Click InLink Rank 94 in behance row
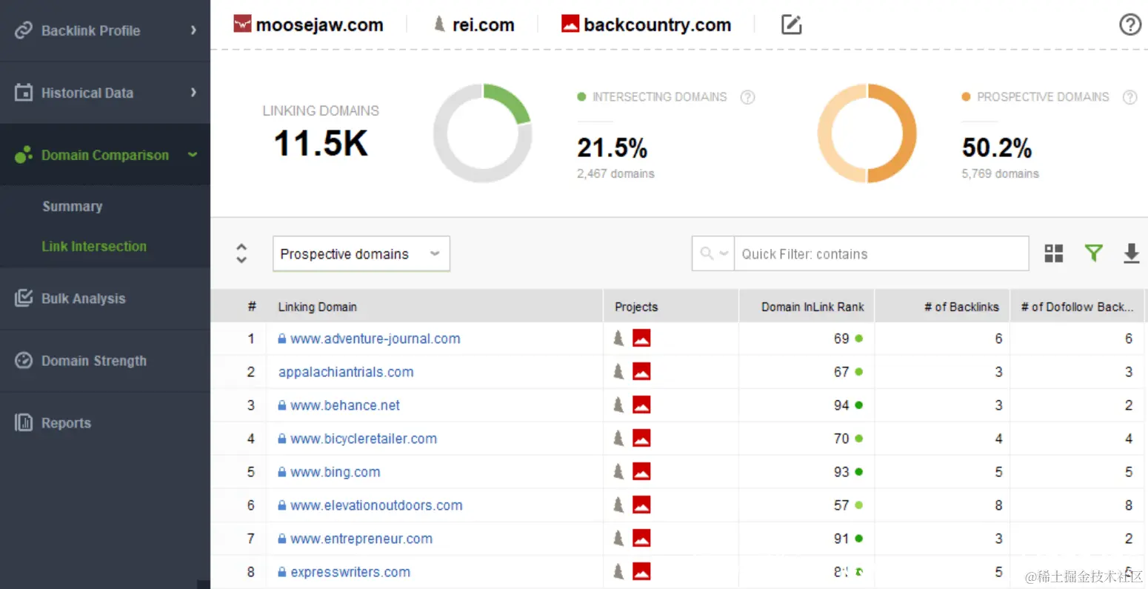Image resolution: width=1148 pixels, height=589 pixels. click(841, 405)
